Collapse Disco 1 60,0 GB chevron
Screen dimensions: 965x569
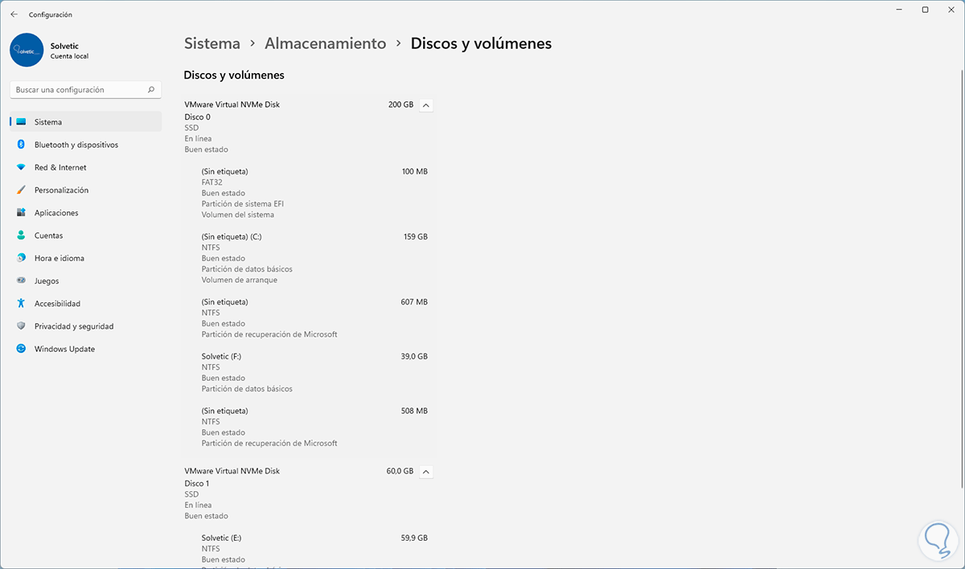[426, 471]
